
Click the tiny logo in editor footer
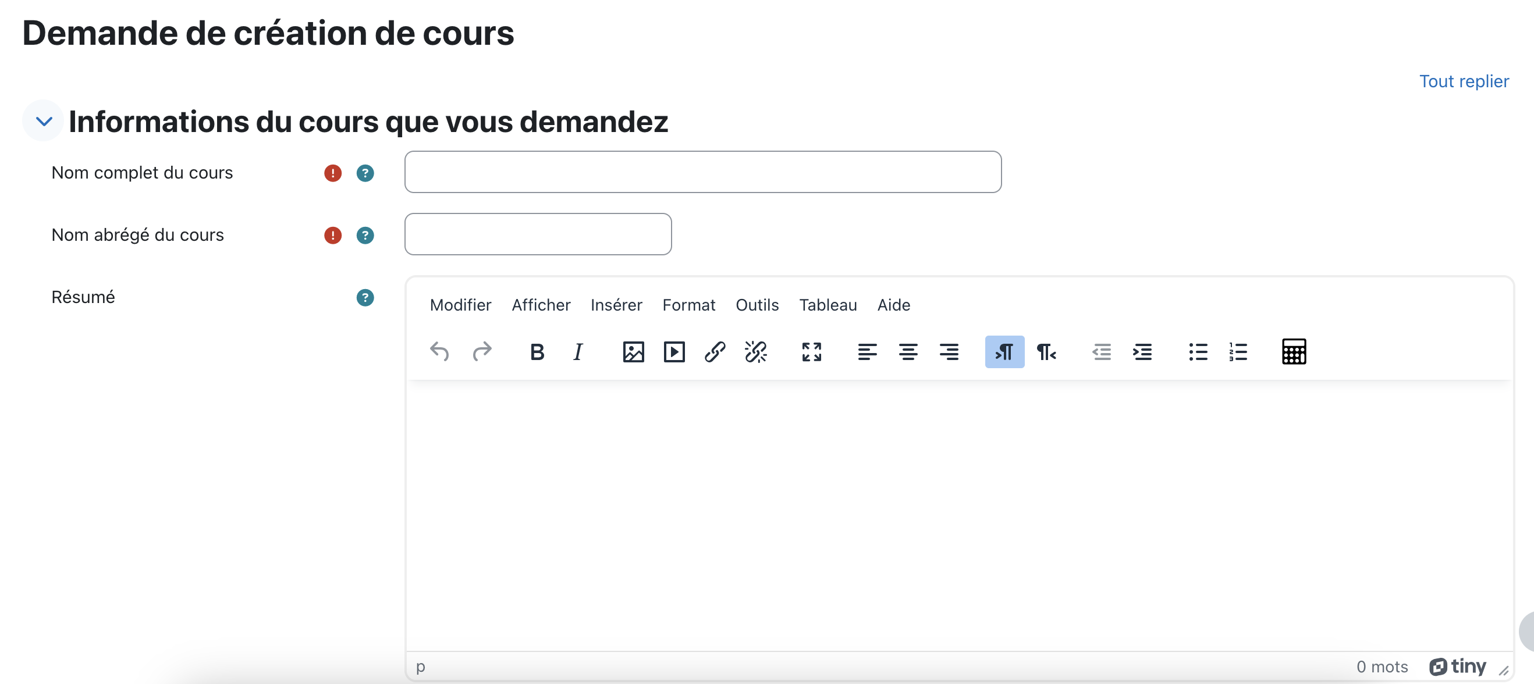pos(1457,666)
